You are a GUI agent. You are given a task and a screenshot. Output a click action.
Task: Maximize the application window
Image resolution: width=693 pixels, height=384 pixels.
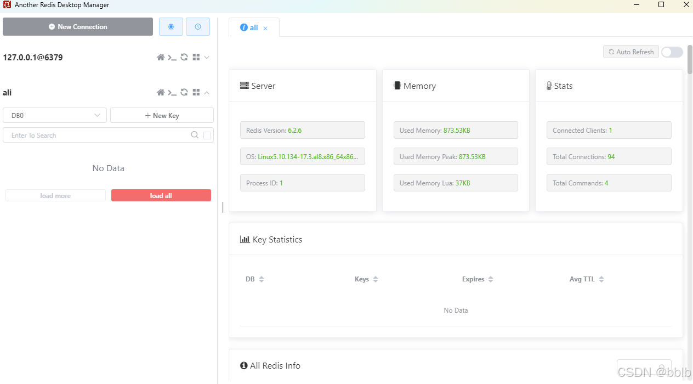pyautogui.click(x=661, y=5)
